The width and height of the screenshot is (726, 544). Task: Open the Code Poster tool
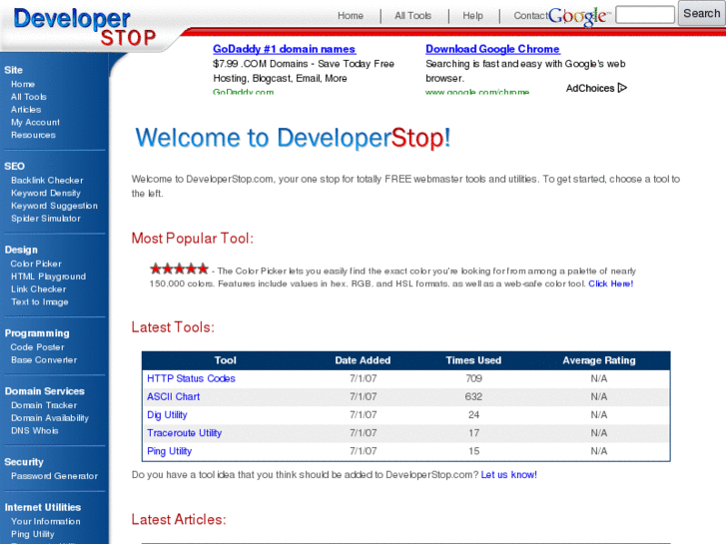[x=38, y=347]
